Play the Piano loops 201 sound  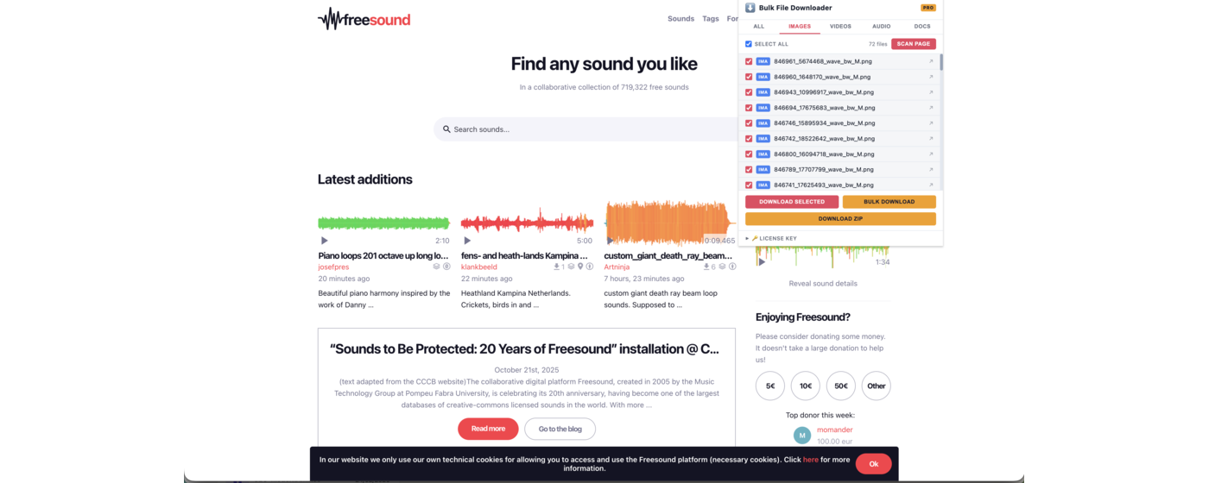pos(325,241)
